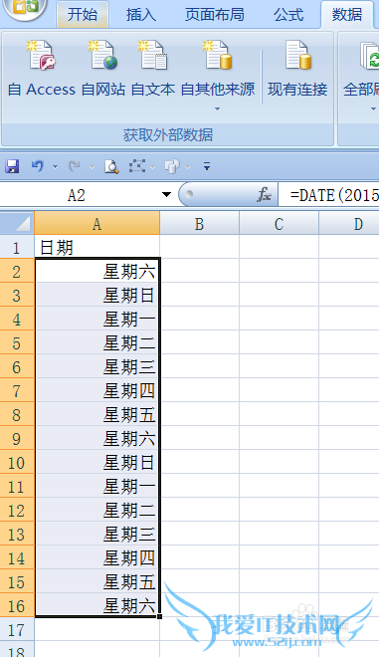Image resolution: width=379 pixels, height=657 pixels.
Task: Click cell A5 showing 星期二
Action: coord(96,343)
